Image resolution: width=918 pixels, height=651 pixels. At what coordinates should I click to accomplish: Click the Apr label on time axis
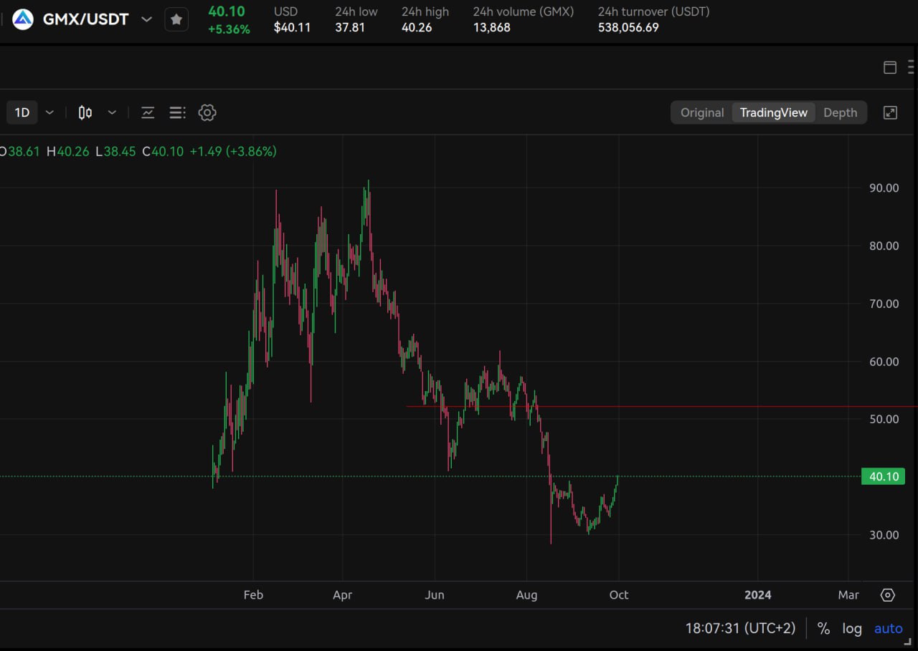click(x=343, y=595)
